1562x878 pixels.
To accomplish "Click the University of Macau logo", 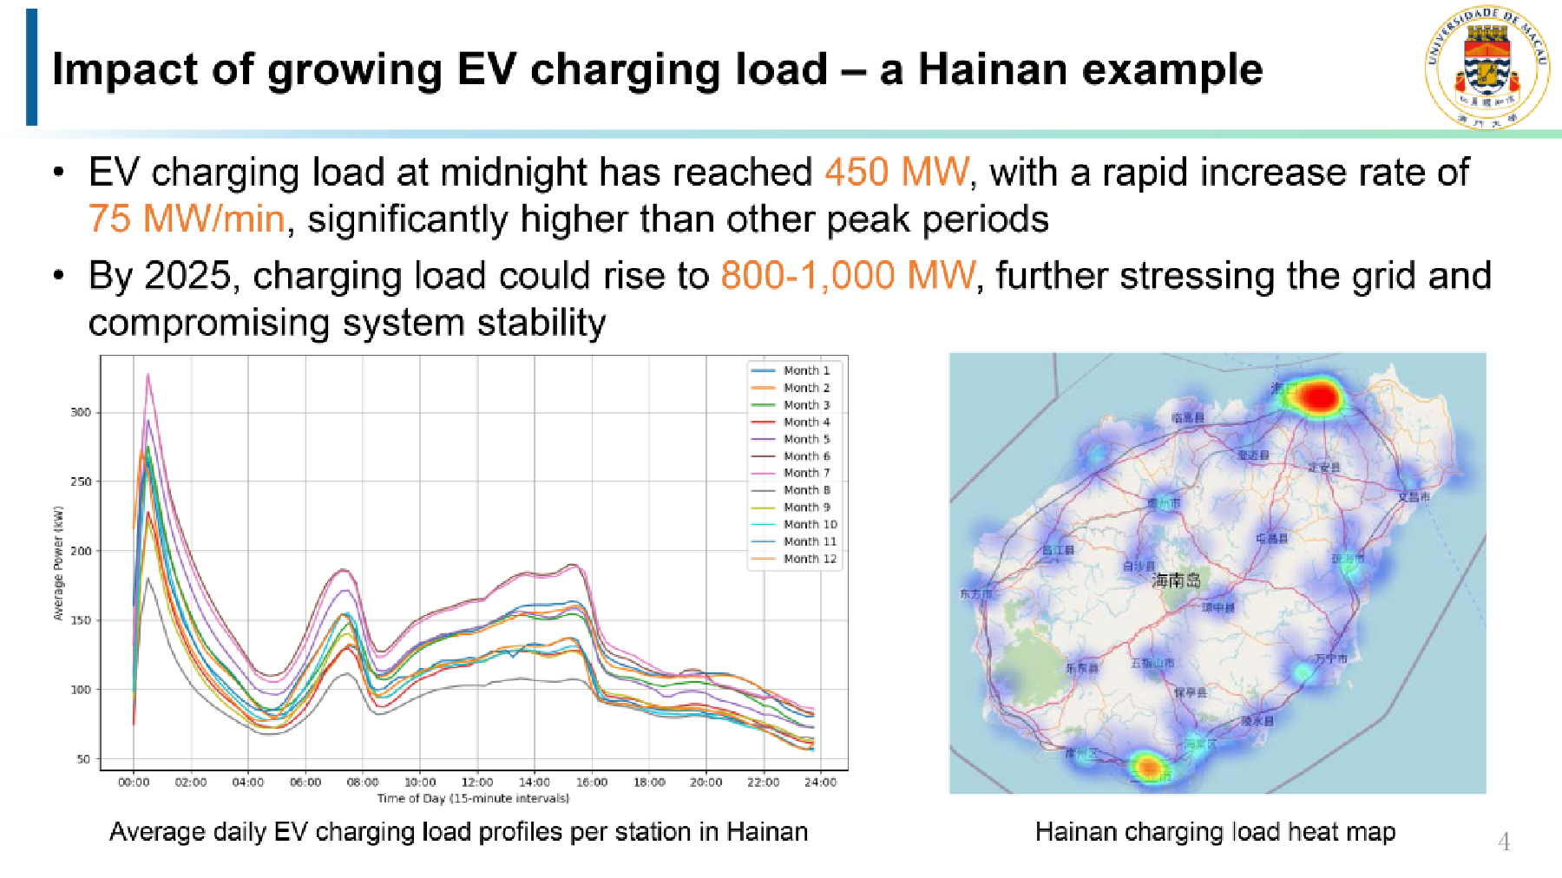I will point(1487,67).
